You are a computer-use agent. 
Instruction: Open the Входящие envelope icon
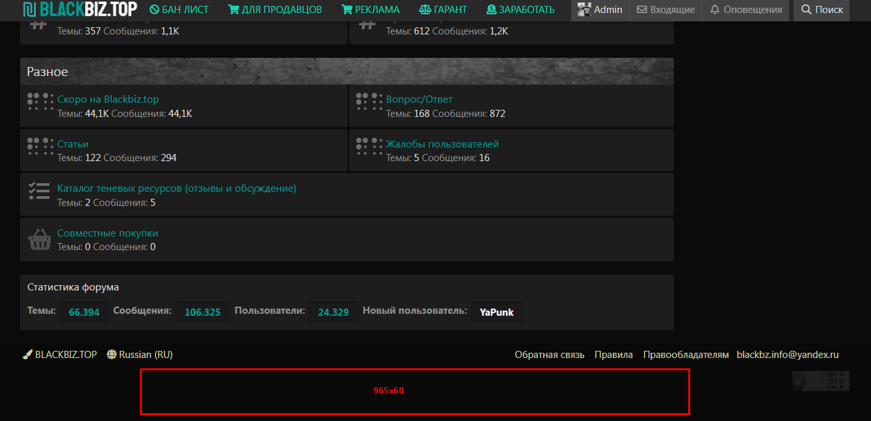(x=641, y=10)
